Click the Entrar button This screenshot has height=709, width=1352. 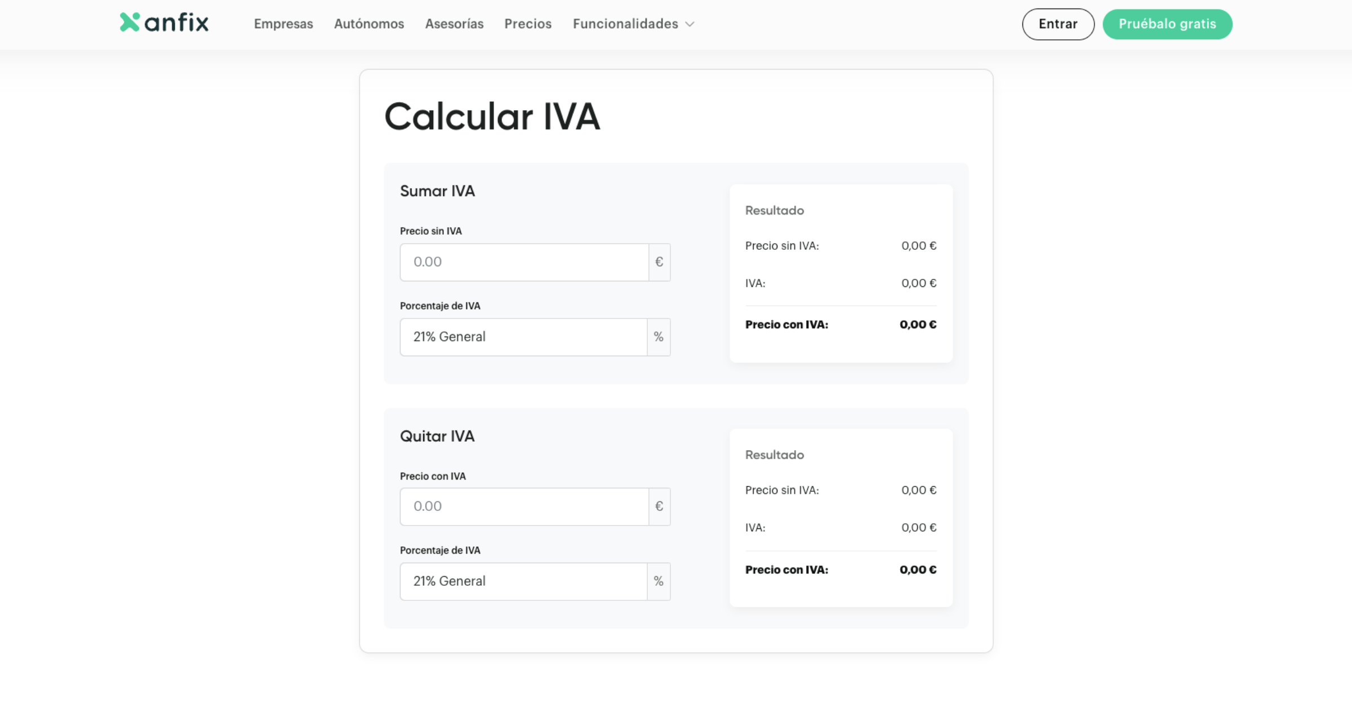tap(1057, 24)
